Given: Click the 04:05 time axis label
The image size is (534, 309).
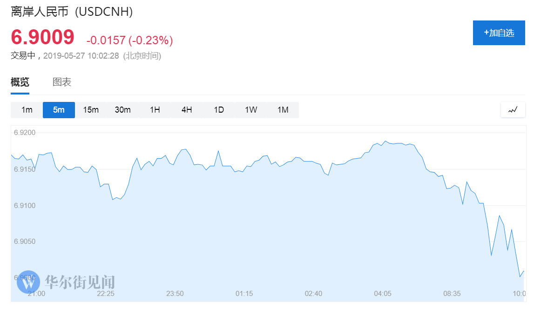Looking at the screenshot, I should pos(383,294).
